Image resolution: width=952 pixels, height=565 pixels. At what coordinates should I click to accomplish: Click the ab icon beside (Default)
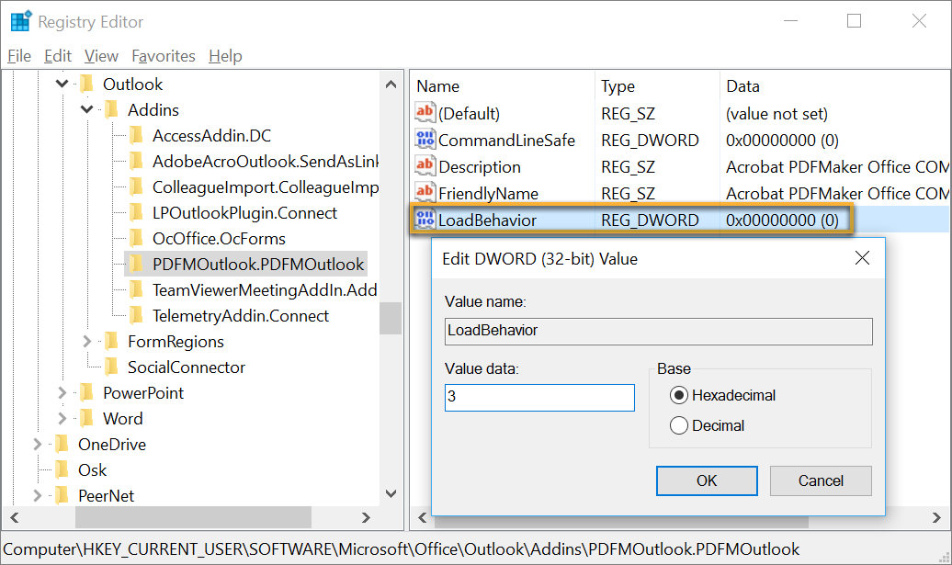click(424, 113)
